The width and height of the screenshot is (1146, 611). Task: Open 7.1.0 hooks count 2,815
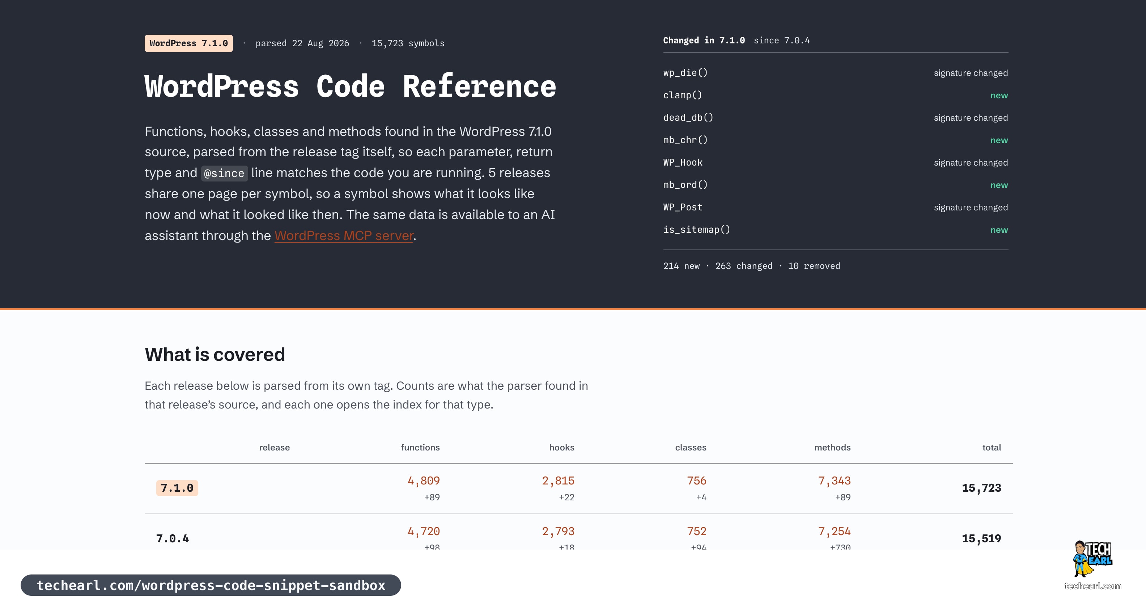point(558,481)
